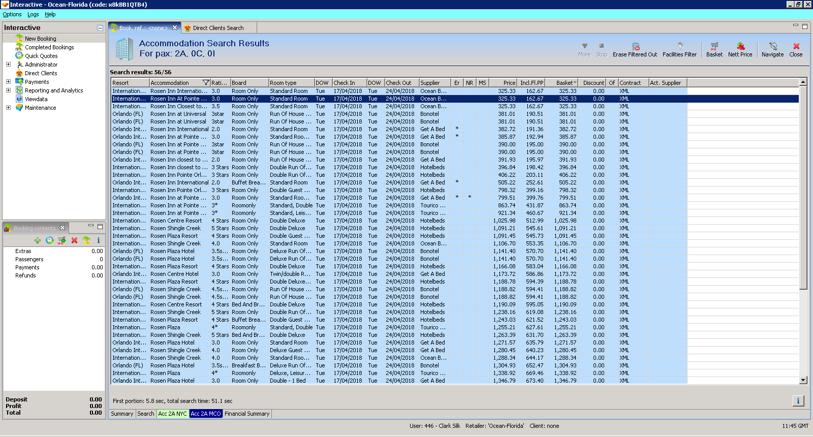Image resolution: width=813 pixels, height=437 pixels.
Task: Click the blue info icon in Booking contents
Action: (99, 240)
